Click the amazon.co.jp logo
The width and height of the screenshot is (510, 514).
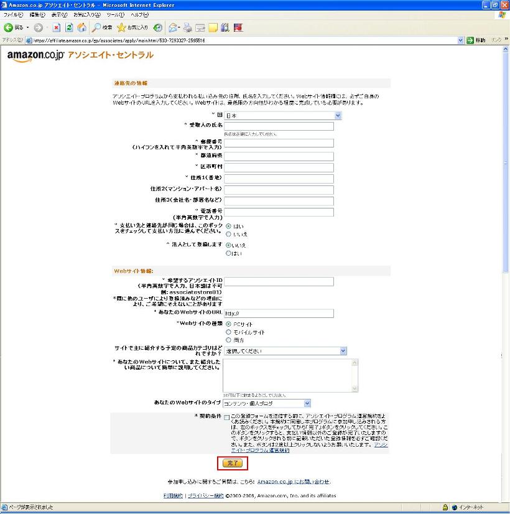[x=35, y=56]
